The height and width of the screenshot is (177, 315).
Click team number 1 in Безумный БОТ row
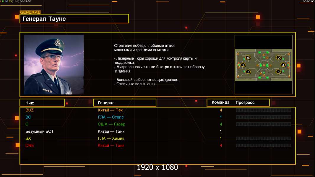221,131
